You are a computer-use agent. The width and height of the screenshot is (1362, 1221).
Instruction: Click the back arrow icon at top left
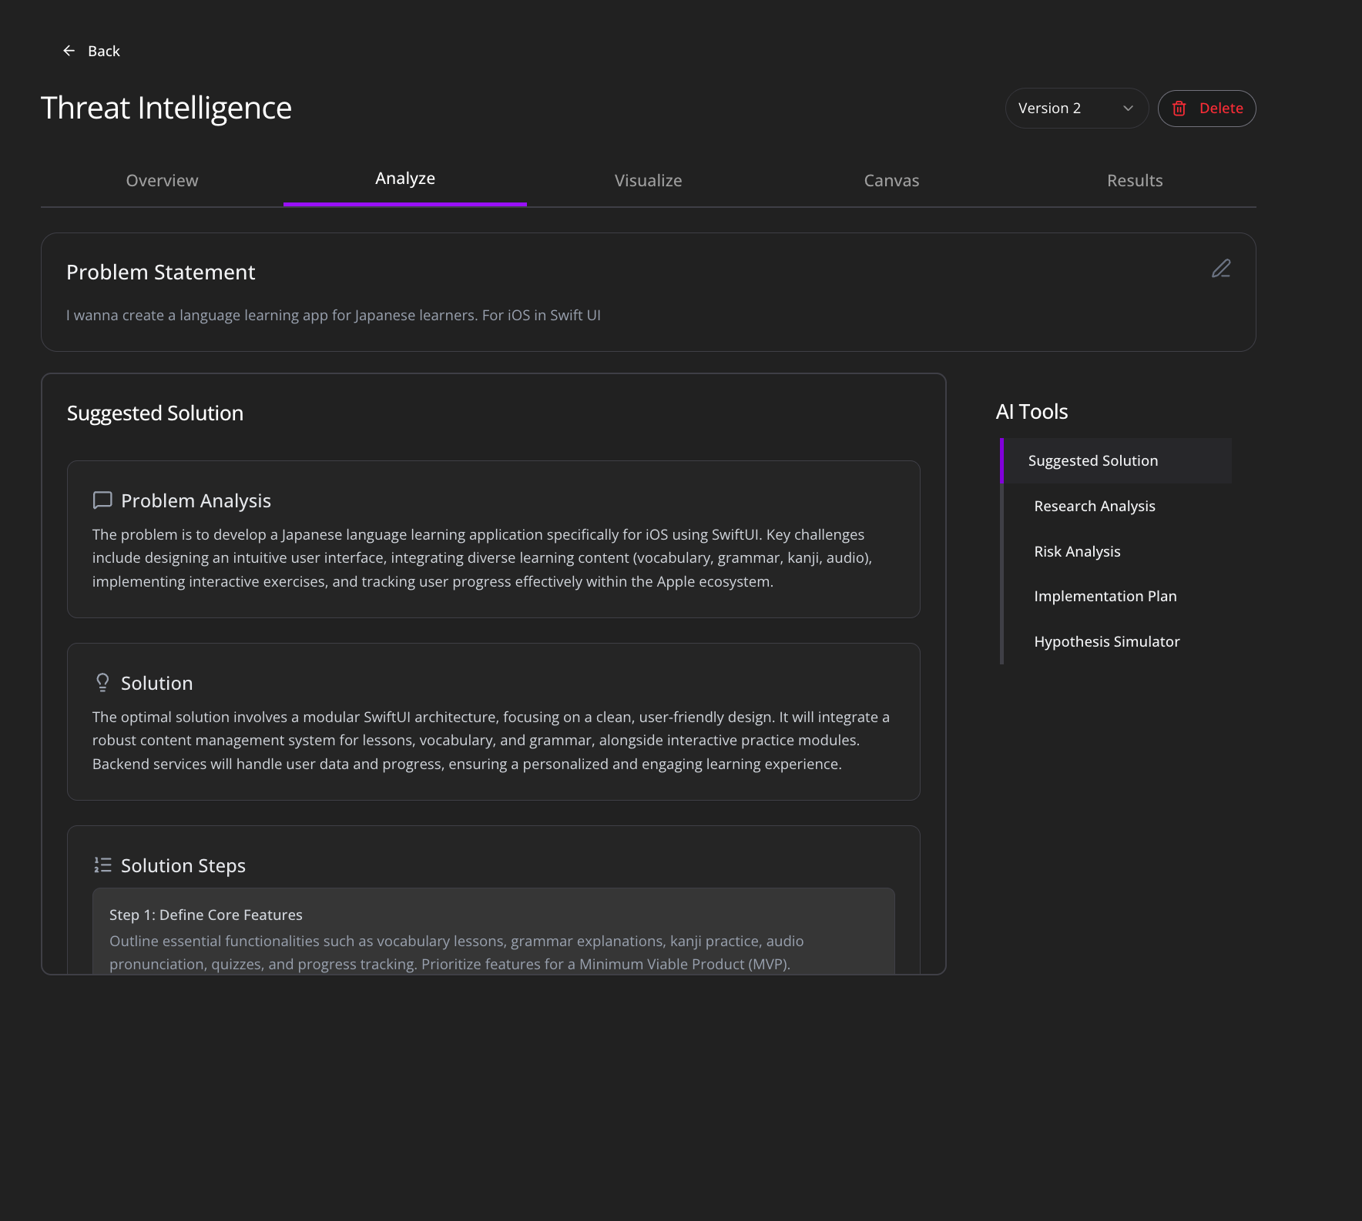pos(69,50)
